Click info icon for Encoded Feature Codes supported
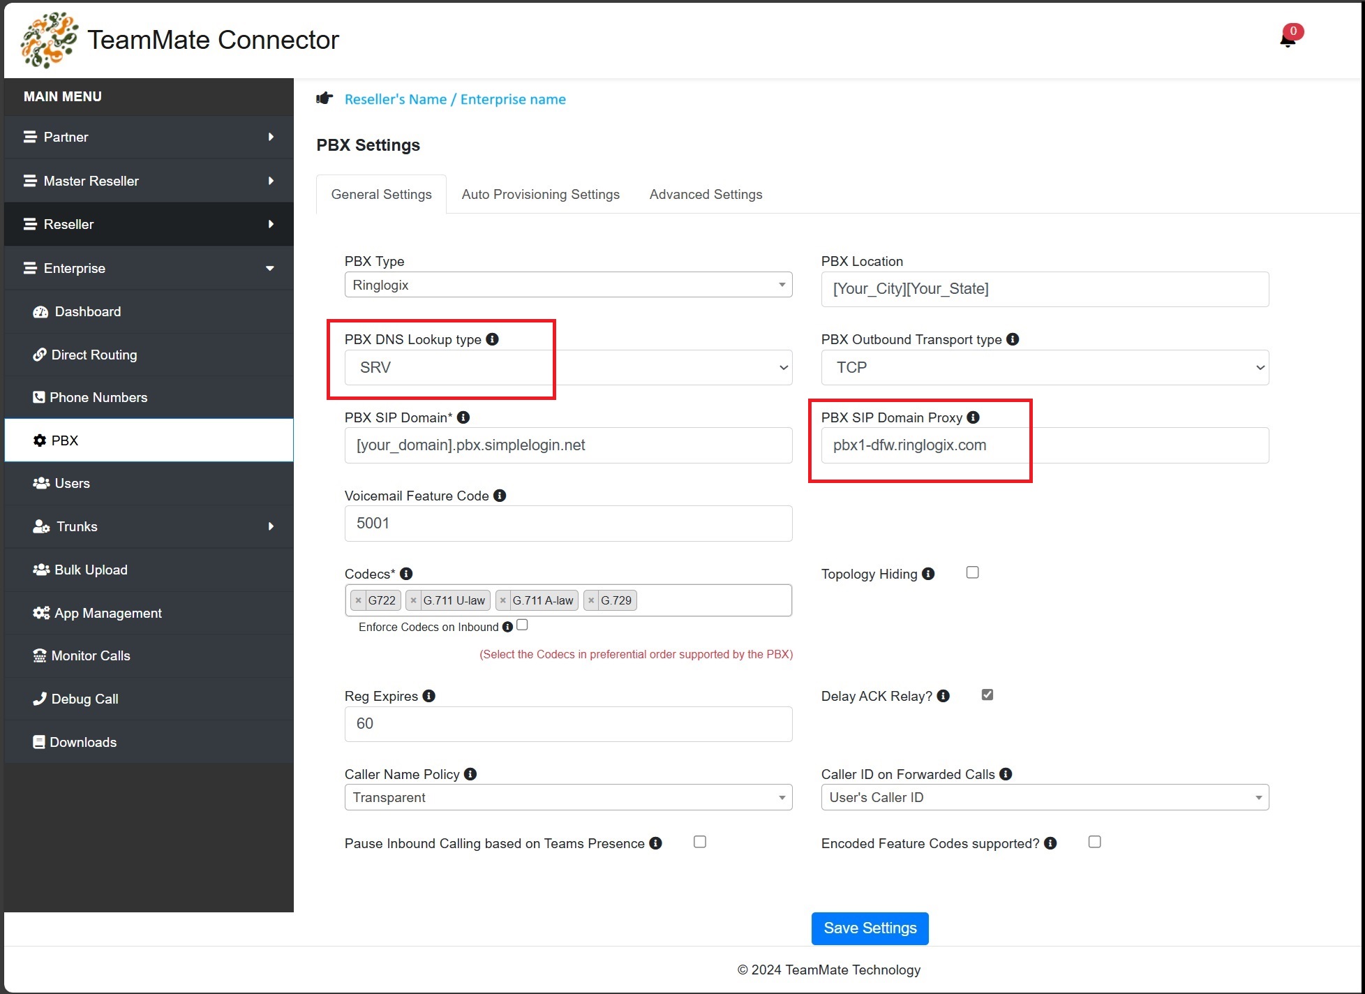 point(1051,843)
